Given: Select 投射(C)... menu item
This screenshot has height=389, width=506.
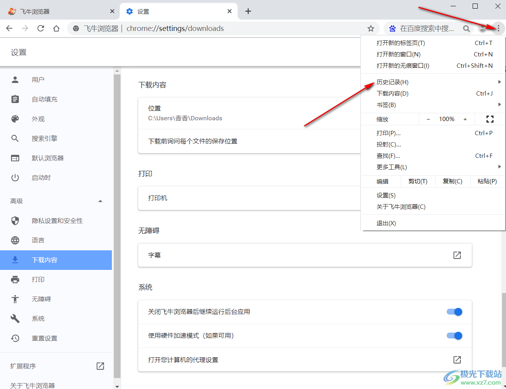Looking at the screenshot, I should point(433,145).
